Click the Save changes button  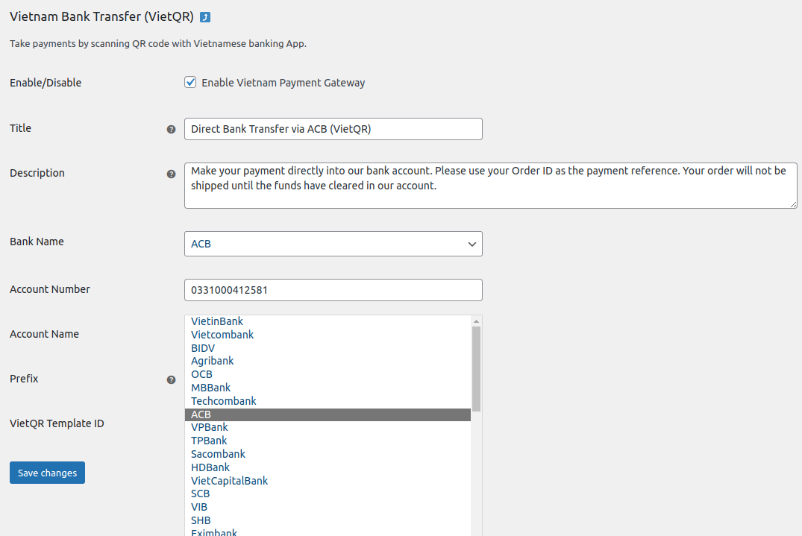(x=47, y=473)
